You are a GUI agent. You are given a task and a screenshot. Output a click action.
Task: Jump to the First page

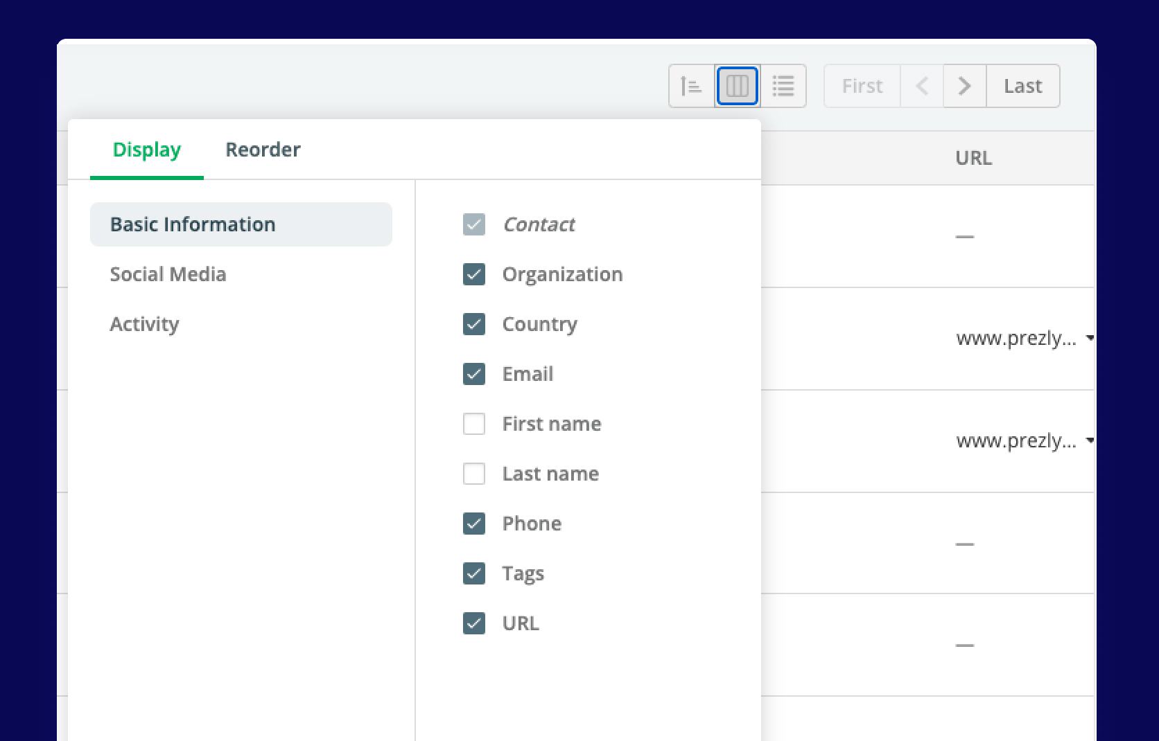coord(862,86)
